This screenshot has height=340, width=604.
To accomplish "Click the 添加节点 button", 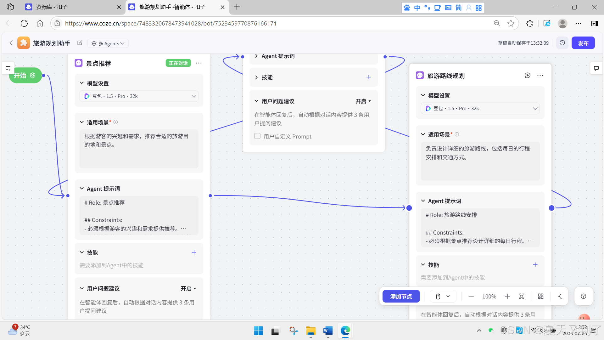I will click(401, 296).
